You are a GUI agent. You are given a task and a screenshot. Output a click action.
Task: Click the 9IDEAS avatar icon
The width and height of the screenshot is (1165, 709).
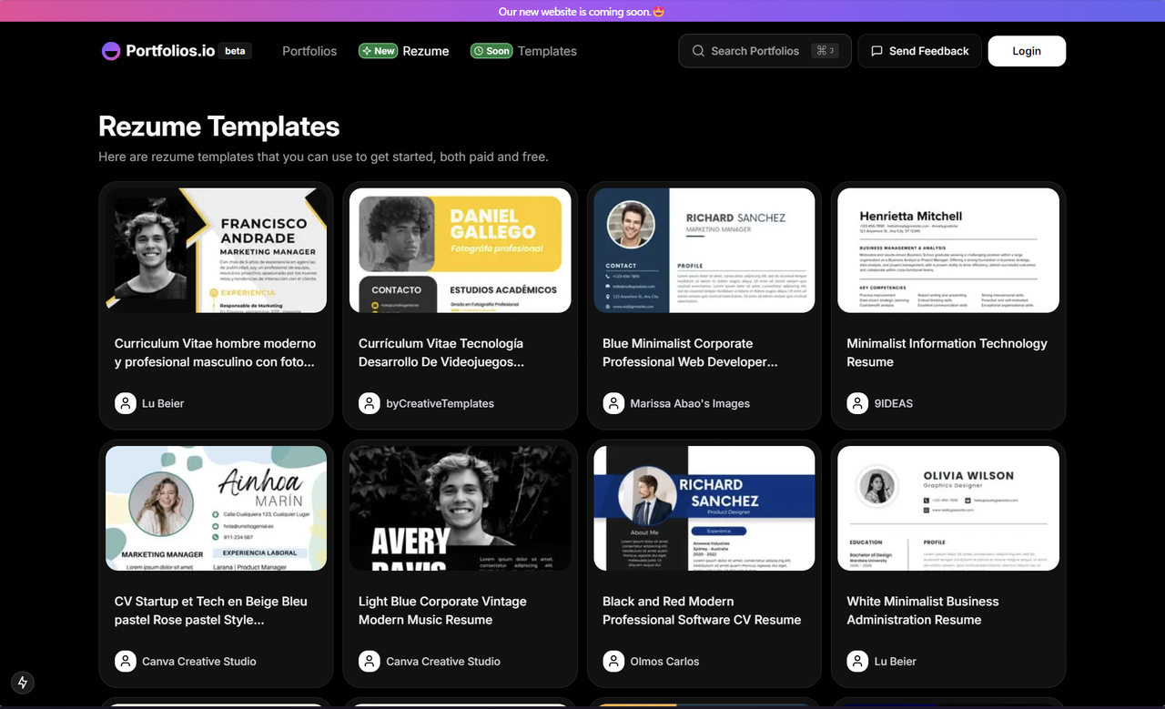[857, 403]
